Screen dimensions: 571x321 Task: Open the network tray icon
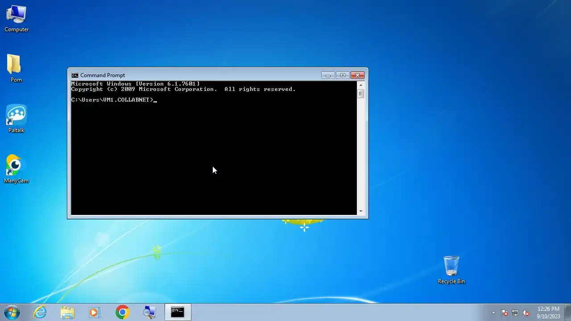click(x=515, y=313)
